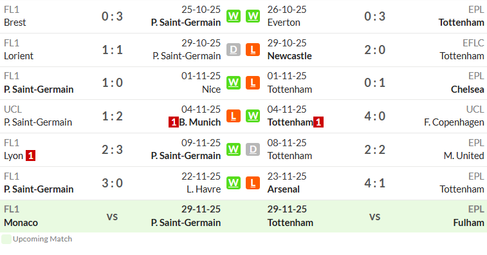This screenshot has width=487, height=255.
Task: Open the Fulham team link
Action: coord(468,223)
